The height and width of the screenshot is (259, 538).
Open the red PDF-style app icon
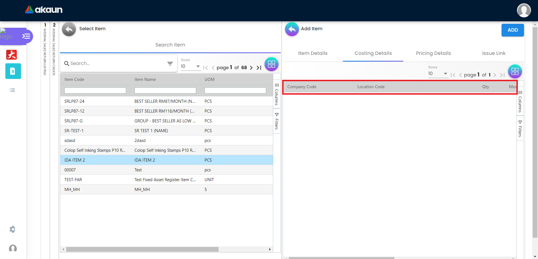click(11, 55)
